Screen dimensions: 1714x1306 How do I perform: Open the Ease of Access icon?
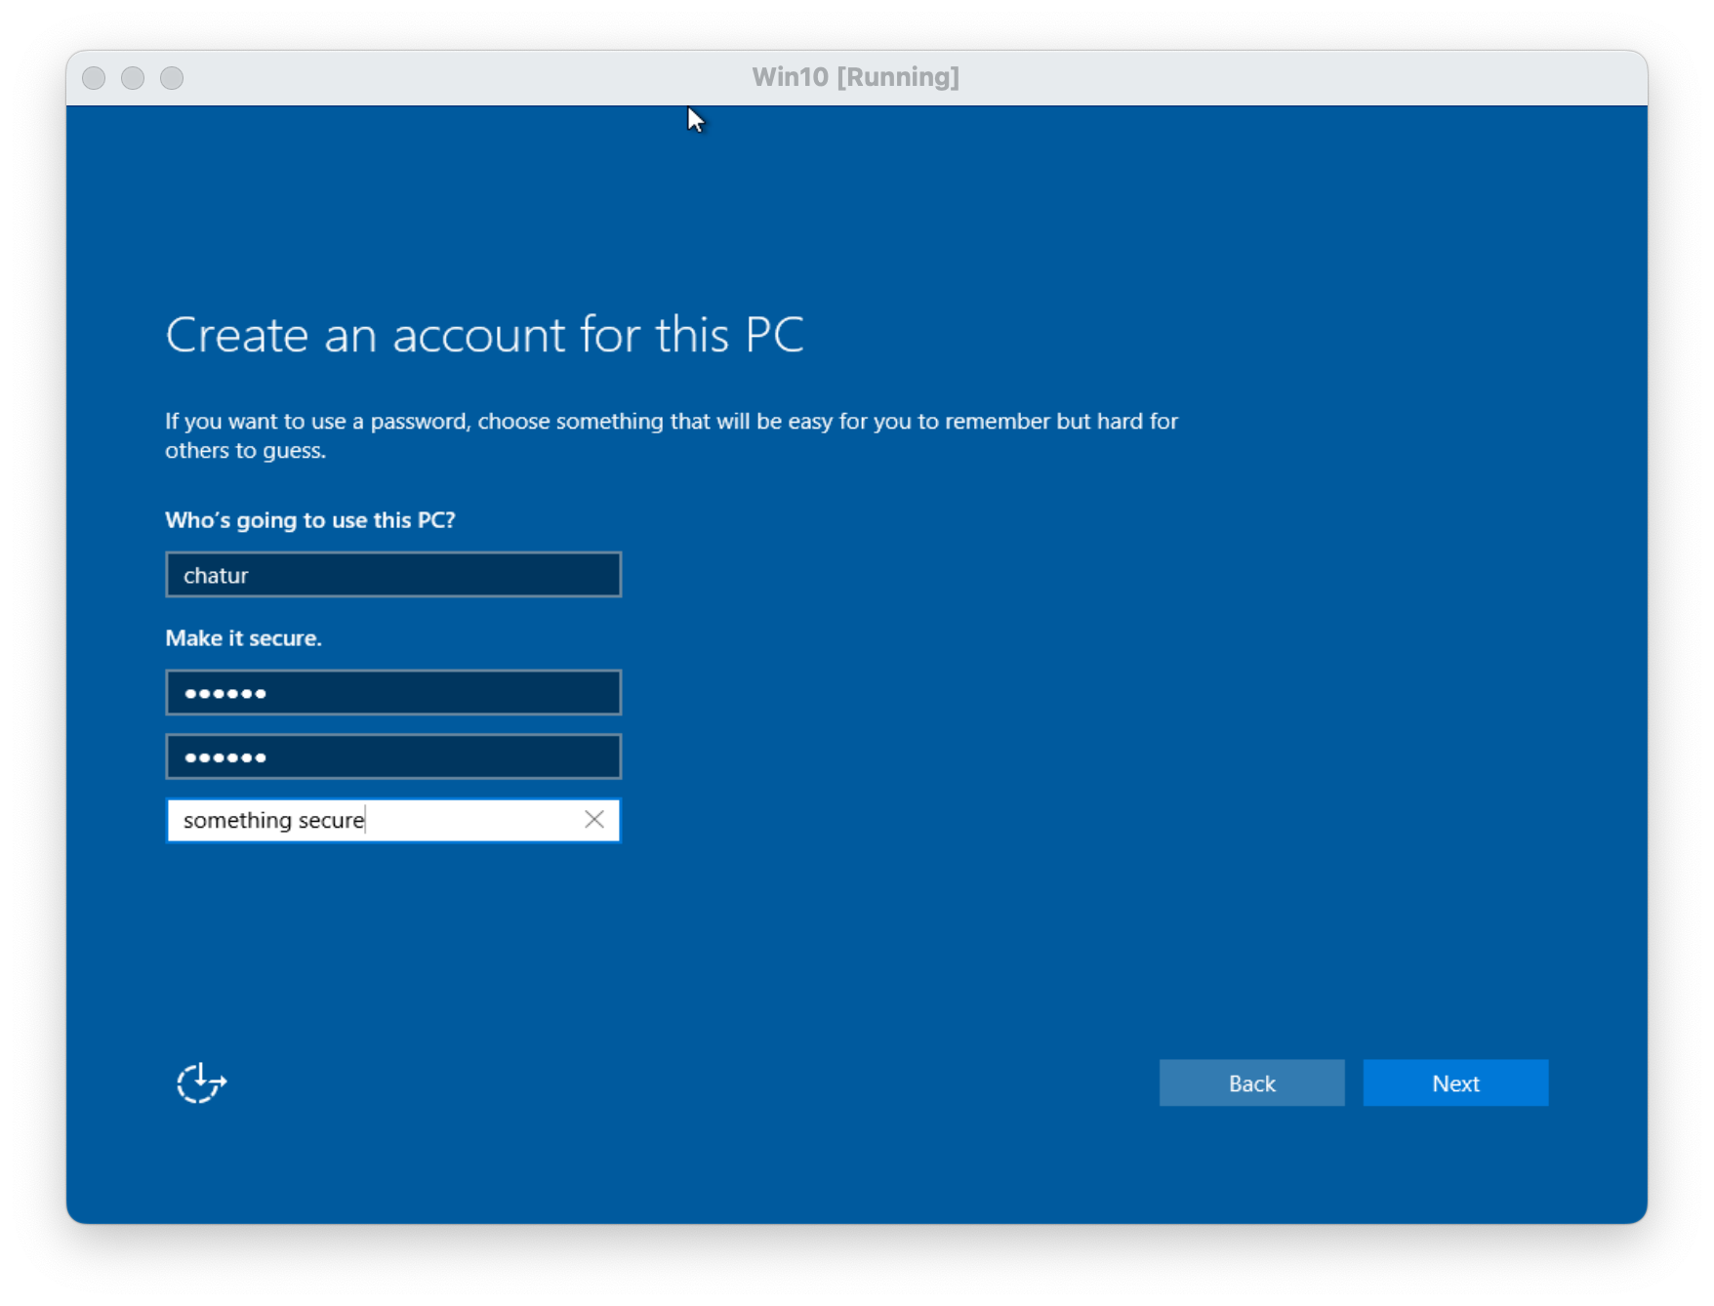coord(201,1082)
